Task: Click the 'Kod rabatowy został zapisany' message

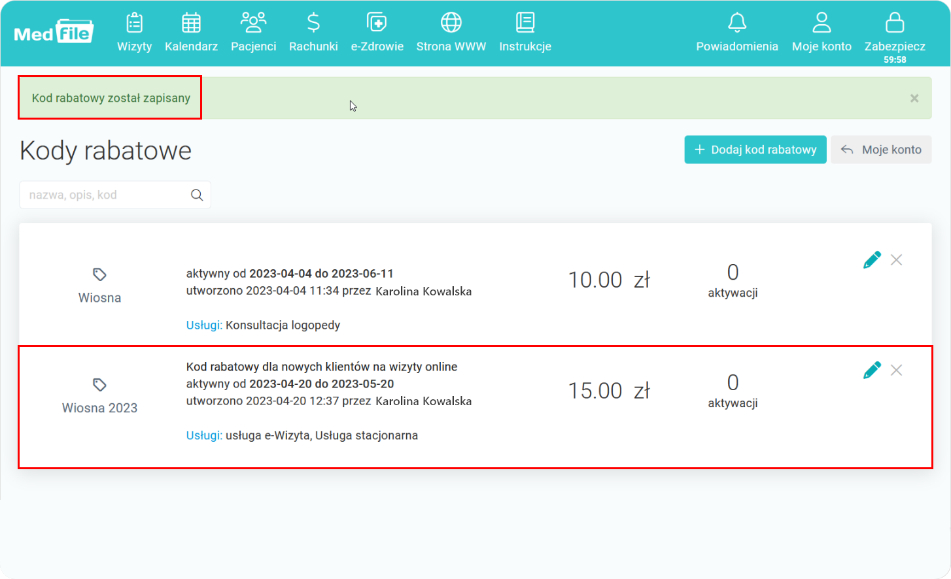Action: click(x=111, y=98)
